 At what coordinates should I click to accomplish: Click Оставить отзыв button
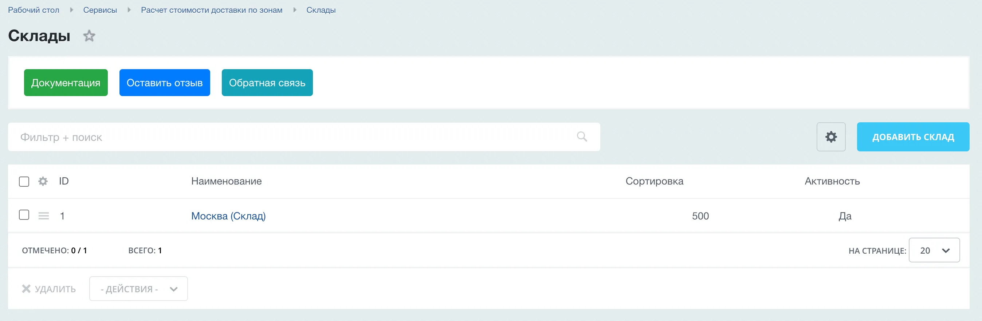(x=165, y=83)
